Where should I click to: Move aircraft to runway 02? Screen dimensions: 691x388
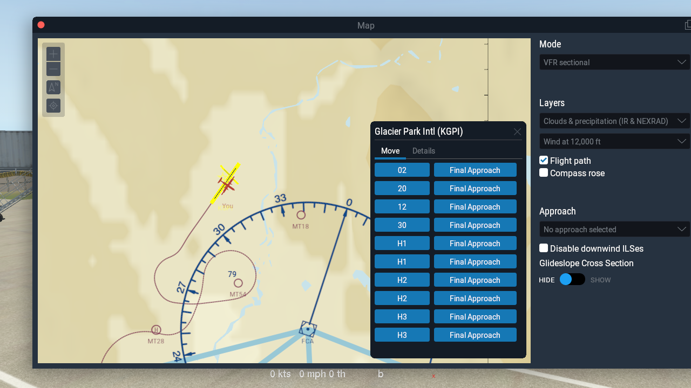tap(402, 170)
